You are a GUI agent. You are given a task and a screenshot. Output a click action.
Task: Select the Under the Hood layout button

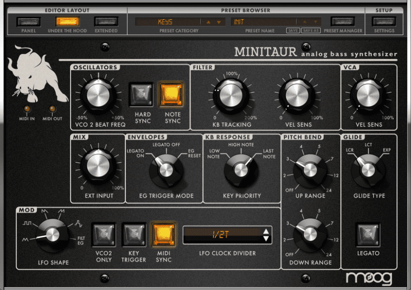click(67, 22)
